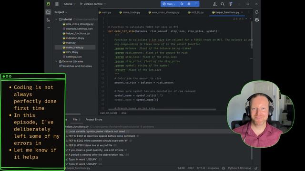Viewport: 305px width, 171px height.
Task: Switch to the make_trade.py tab
Action: [x=130, y=12]
